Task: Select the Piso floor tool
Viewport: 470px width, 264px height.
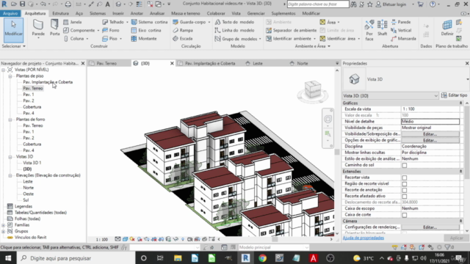Action: point(109,39)
